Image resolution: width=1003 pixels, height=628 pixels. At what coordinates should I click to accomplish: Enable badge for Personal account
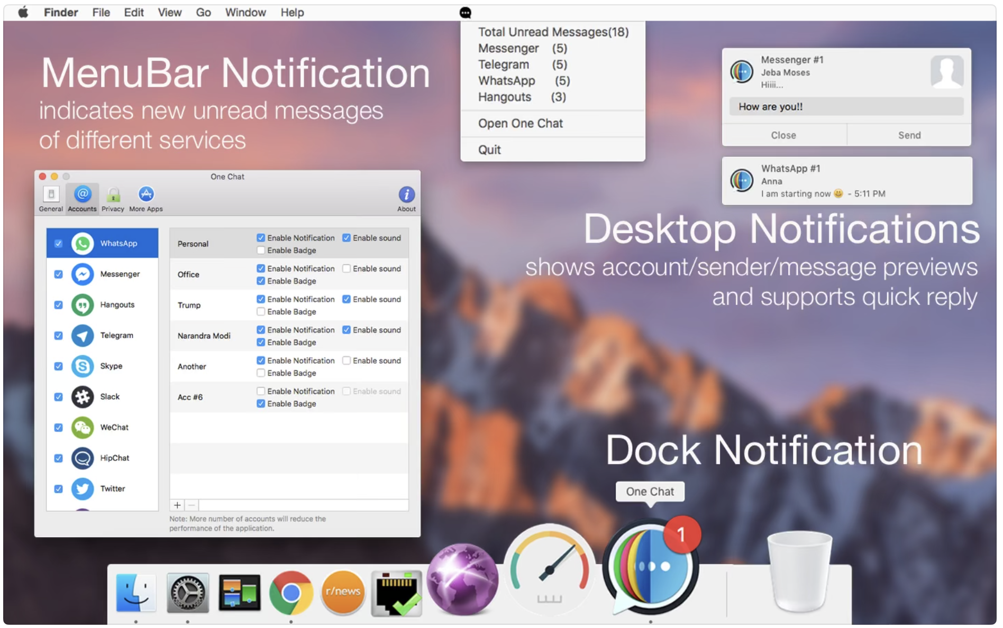(x=261, y=251)
